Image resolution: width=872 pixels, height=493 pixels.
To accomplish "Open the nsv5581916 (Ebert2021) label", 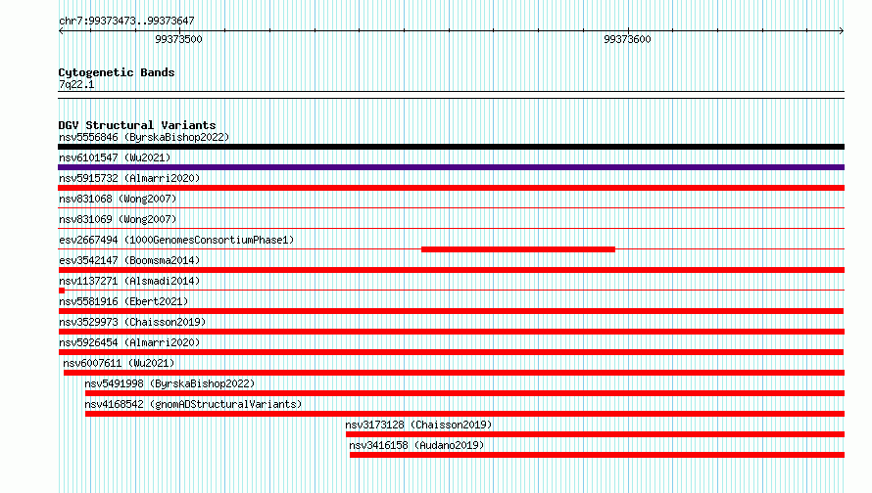I will [x=123, y=301].
